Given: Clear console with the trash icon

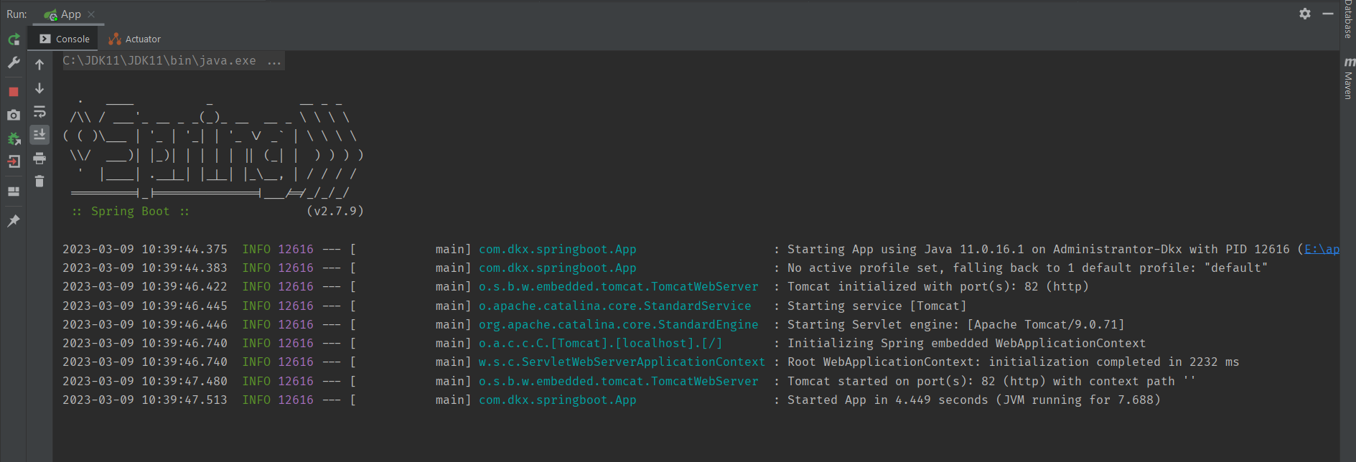Looking at the screenshot, I should coord(39,181).
